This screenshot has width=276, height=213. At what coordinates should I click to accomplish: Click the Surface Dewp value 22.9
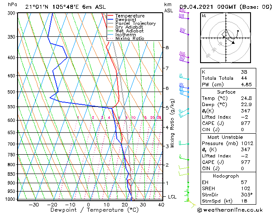tap(246, 105)
